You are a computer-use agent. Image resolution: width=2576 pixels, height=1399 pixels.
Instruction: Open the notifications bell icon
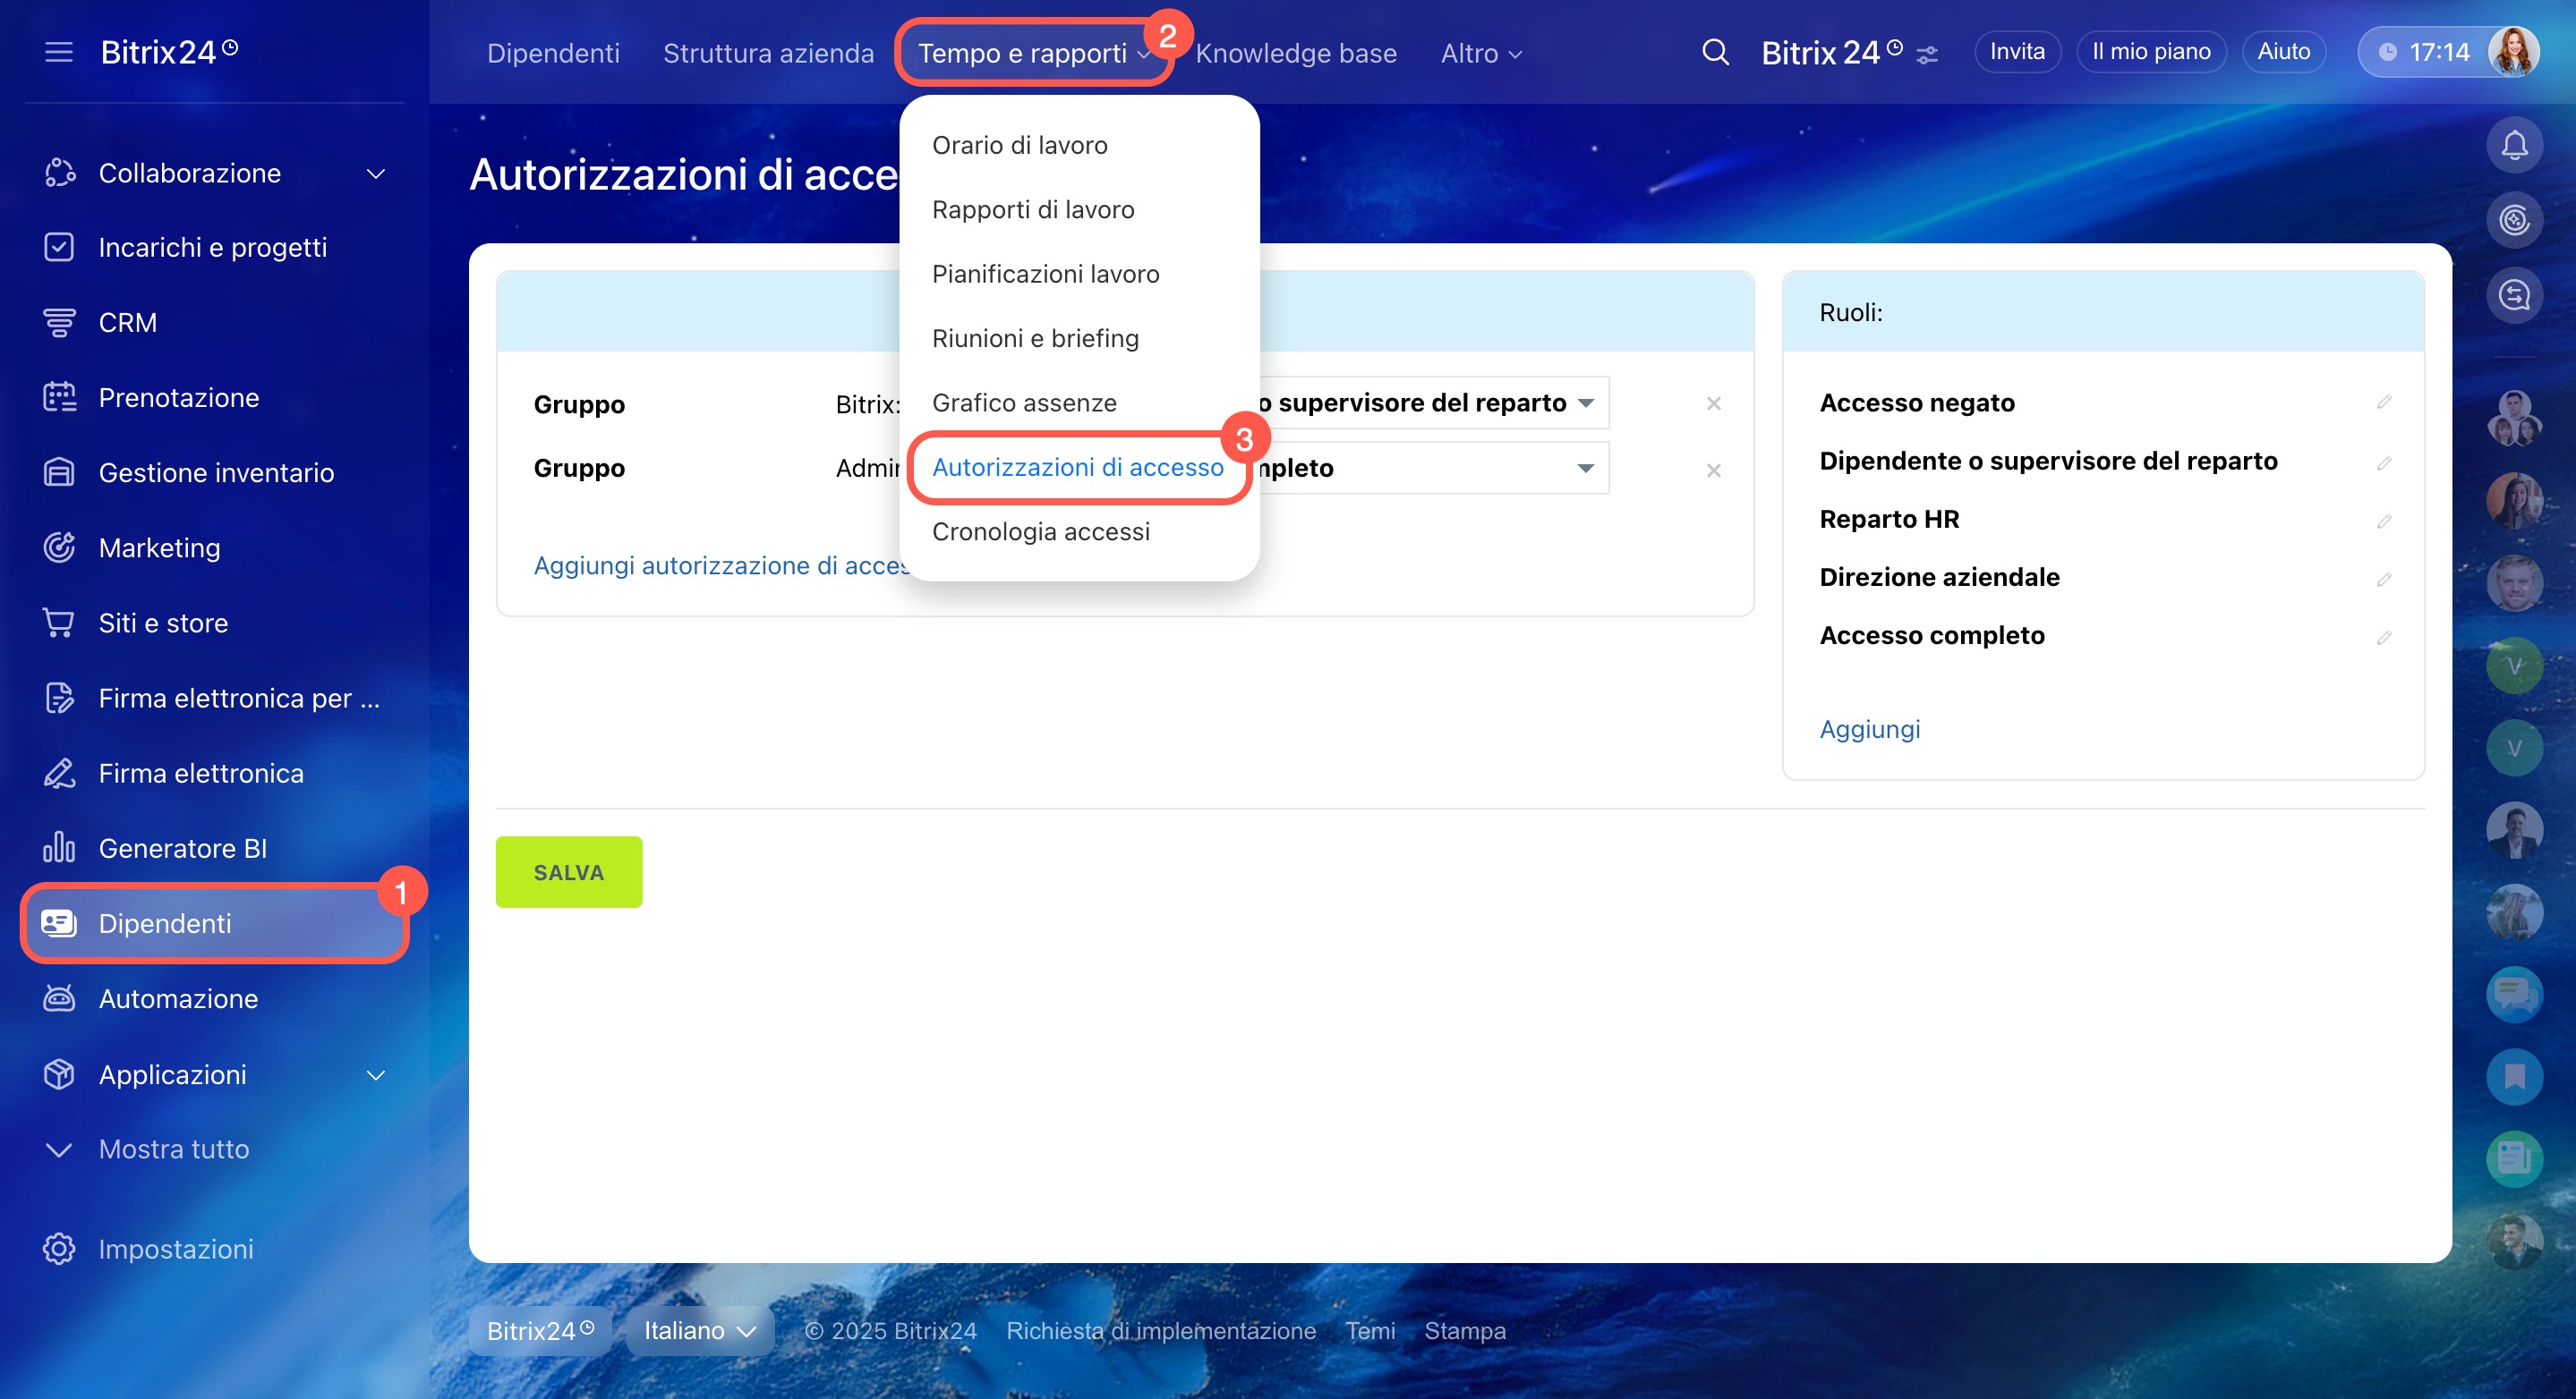(2513, 146)
